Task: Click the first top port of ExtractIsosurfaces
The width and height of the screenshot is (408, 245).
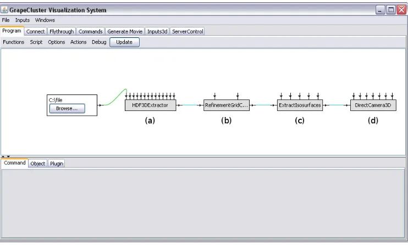Action: [x=281, y=96]
